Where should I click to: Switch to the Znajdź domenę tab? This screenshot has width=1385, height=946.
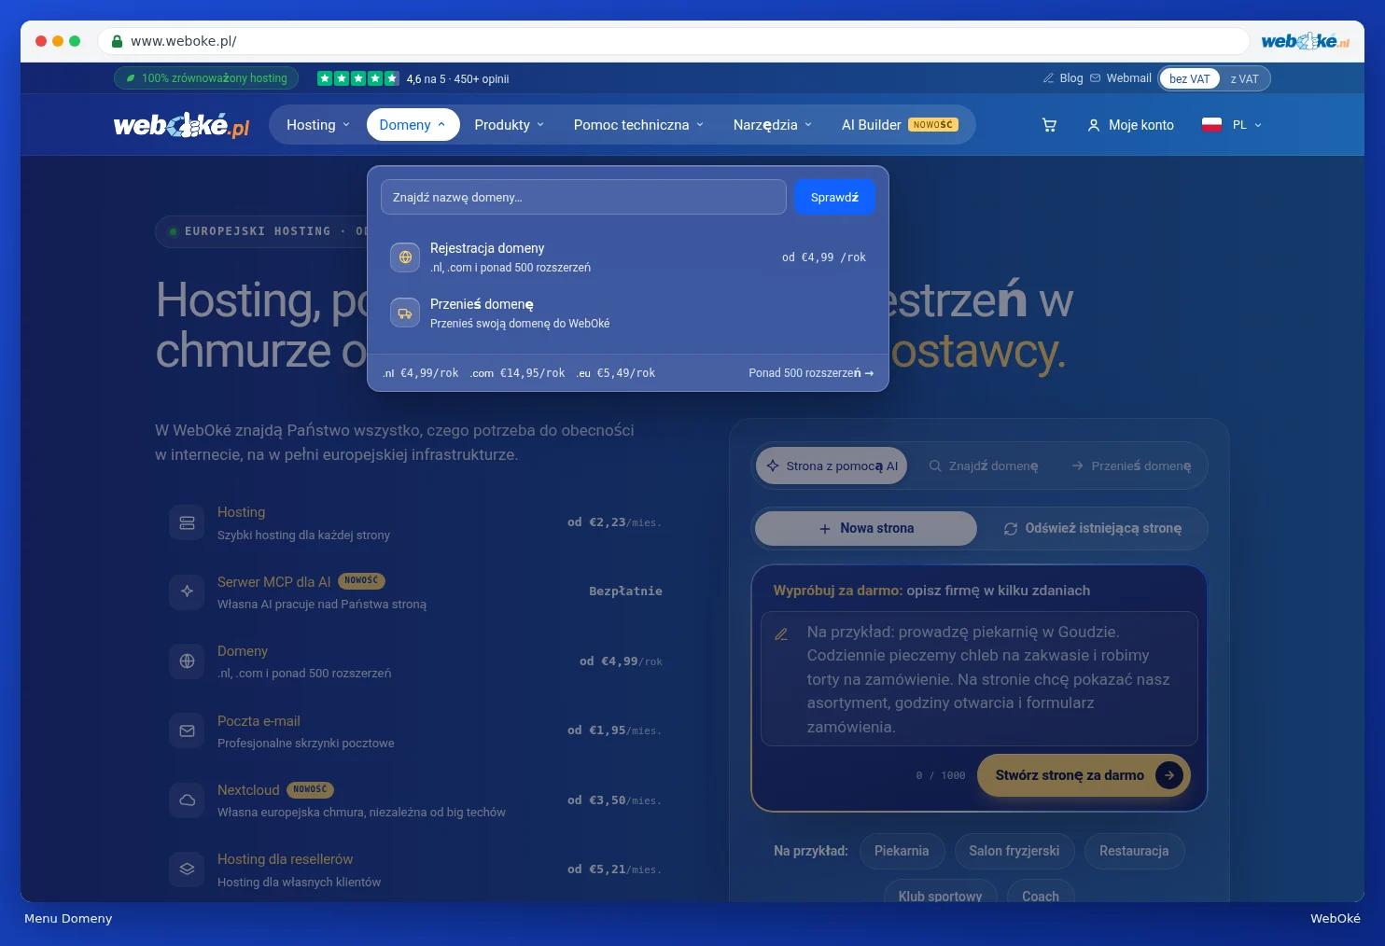point(984,466)
